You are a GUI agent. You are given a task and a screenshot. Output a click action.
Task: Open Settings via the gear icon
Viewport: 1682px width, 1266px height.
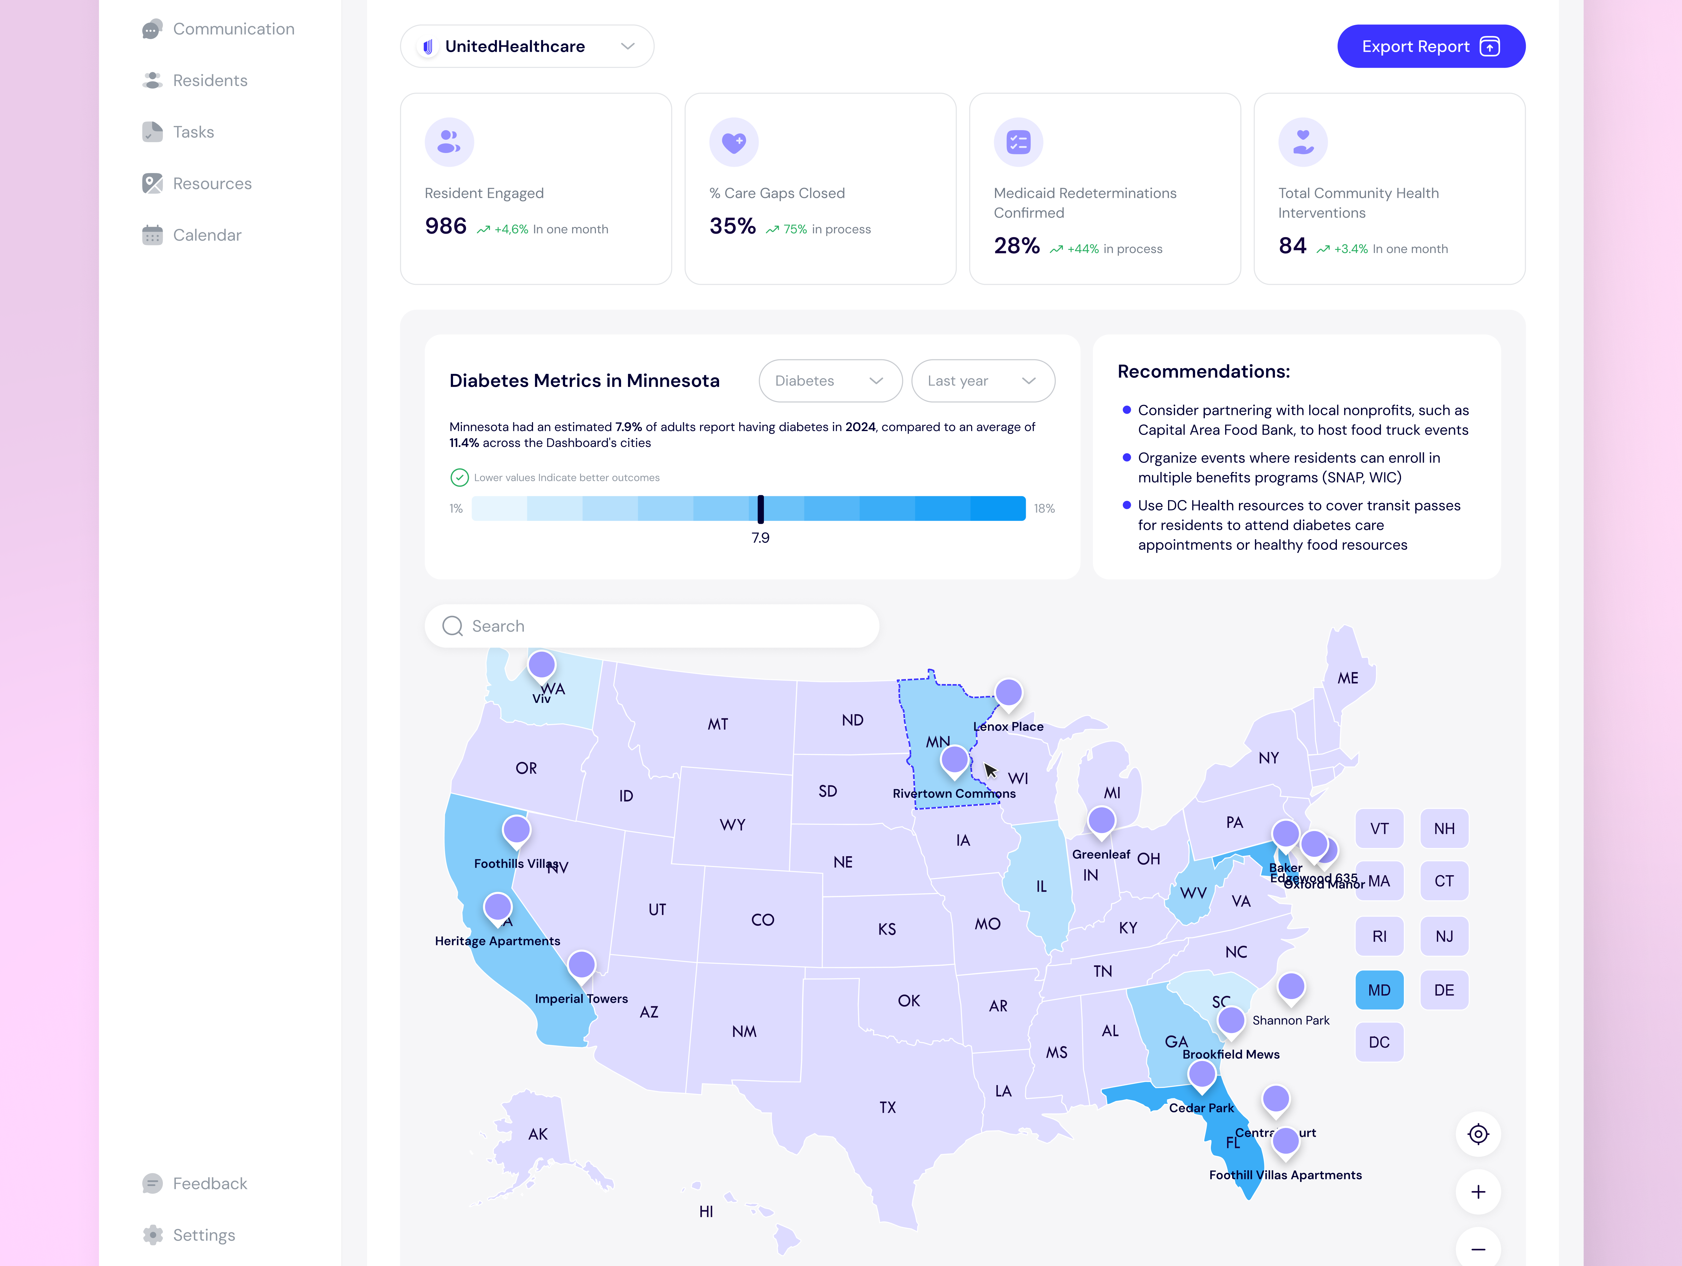tap(153, 1235)
